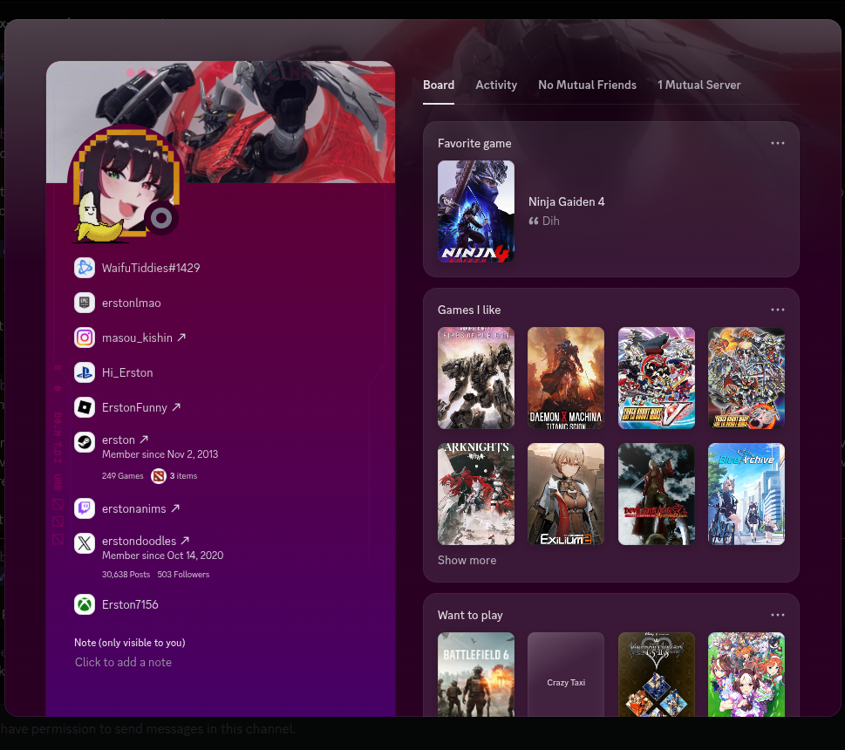
Task: Select the Ninja Gaiden 4 cover art
Action: [475, 211]
